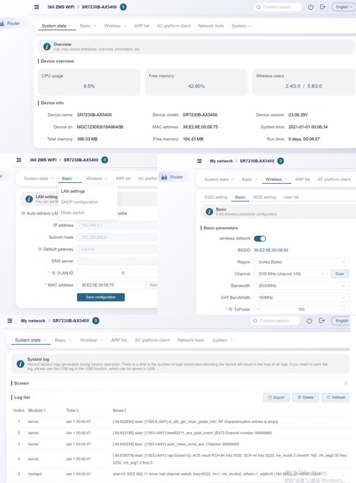
Task: Click the TxPower help icon
Action: (230, 310)
